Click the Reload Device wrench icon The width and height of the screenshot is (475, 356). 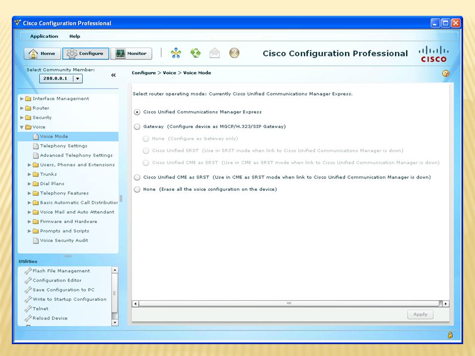pos(28,318)
